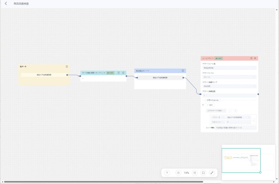
Task: Open the パラメータ type dropdown
Action: click(x=218, y=117)
